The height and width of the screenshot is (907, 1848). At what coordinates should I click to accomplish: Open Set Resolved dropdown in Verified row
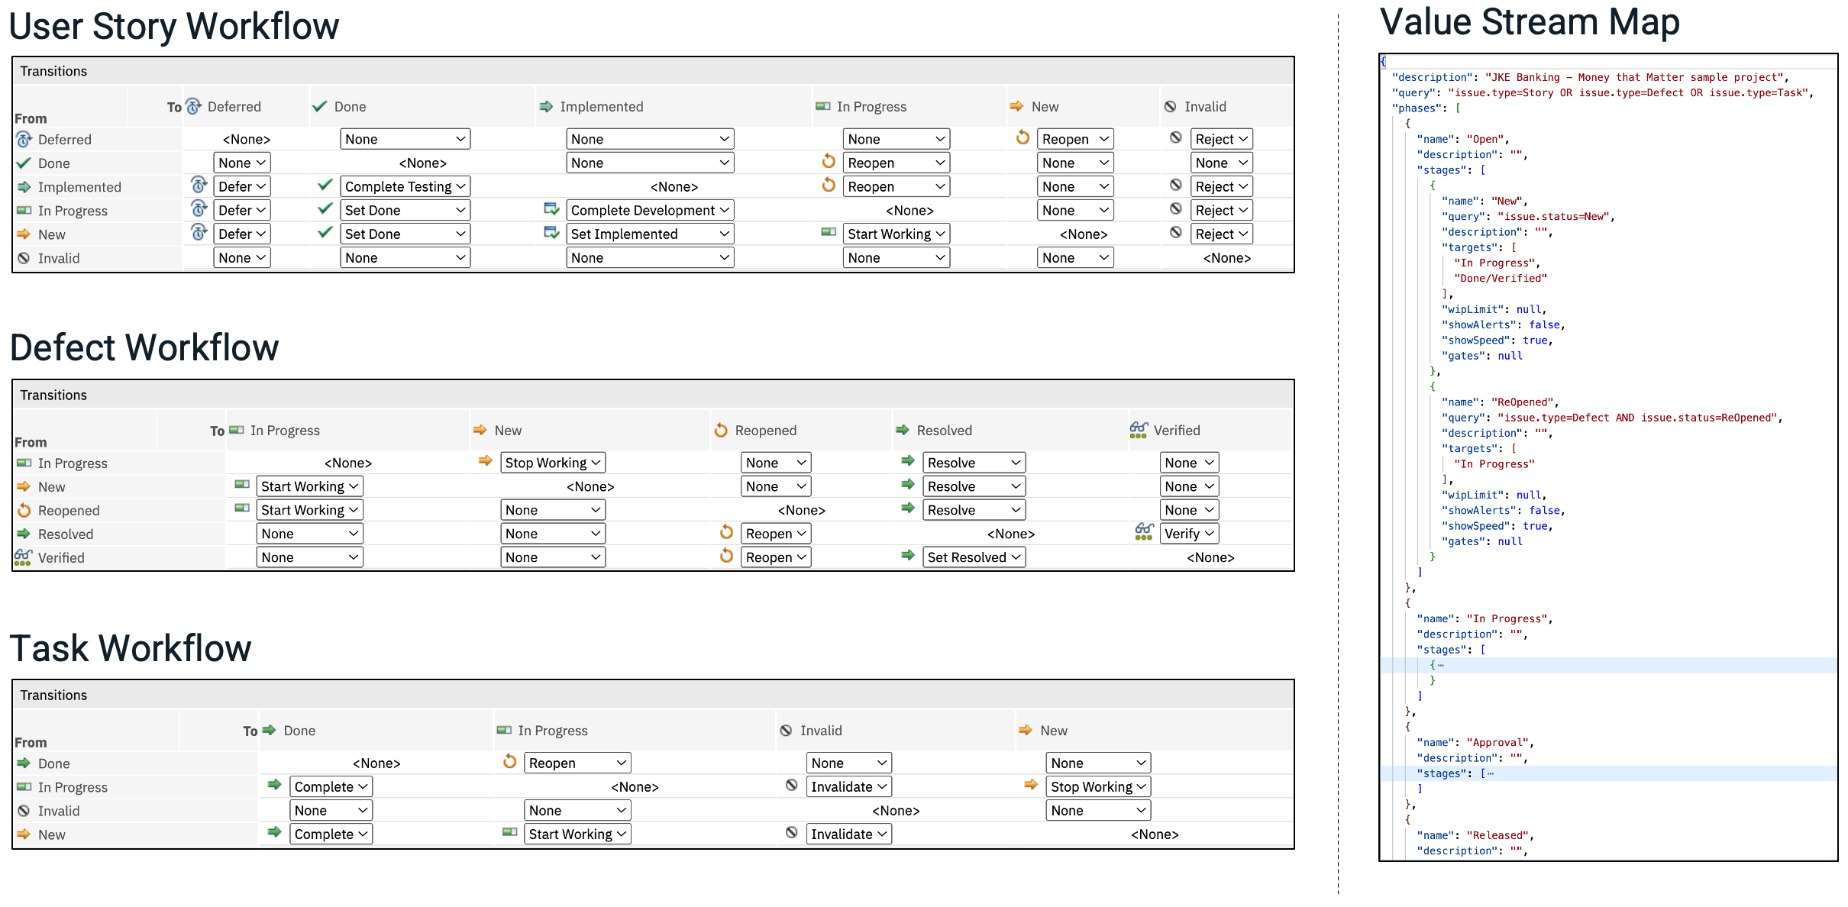974,557
